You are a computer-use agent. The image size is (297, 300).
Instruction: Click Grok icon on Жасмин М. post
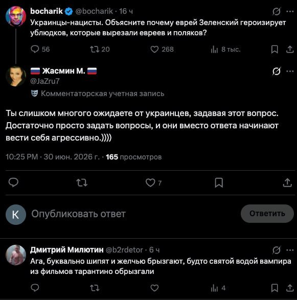click(x=277, y=71)
